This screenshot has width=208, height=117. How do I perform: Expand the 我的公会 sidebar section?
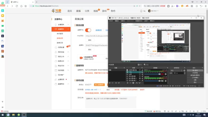pyautogui.click(x=68, y=56)
